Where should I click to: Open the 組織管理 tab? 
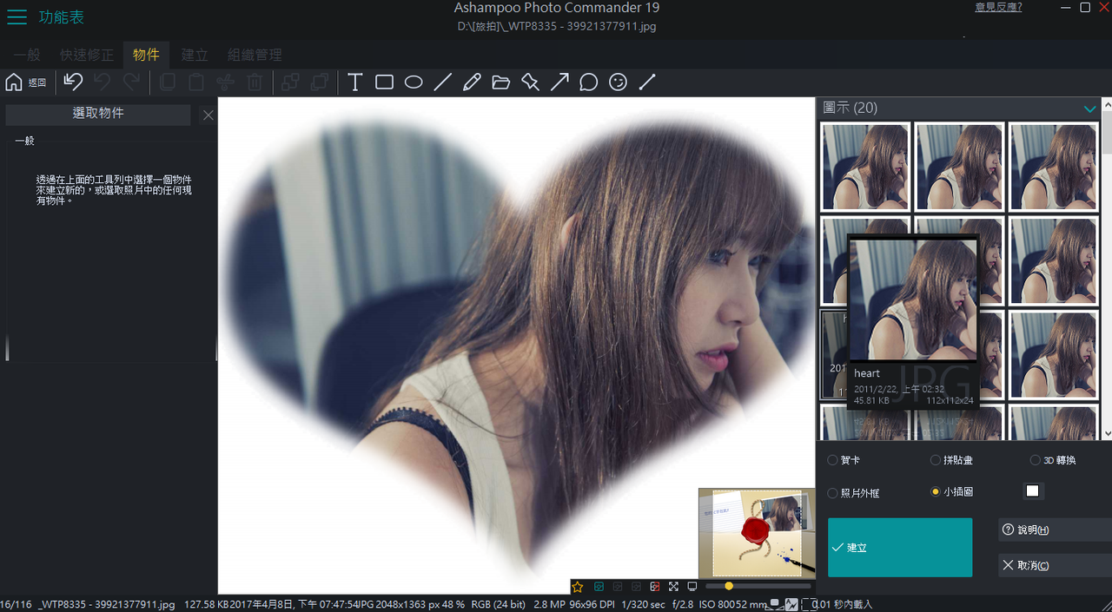255,55
